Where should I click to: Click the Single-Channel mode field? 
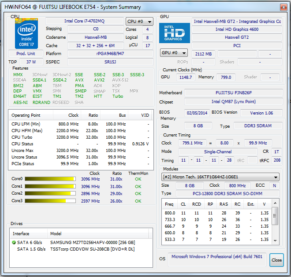point(218,151)
